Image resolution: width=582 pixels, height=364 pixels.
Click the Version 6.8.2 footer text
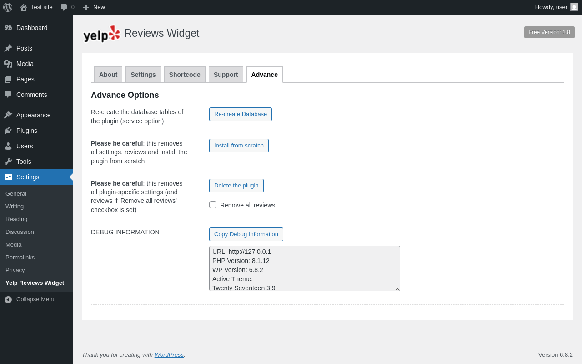[556, 354]
